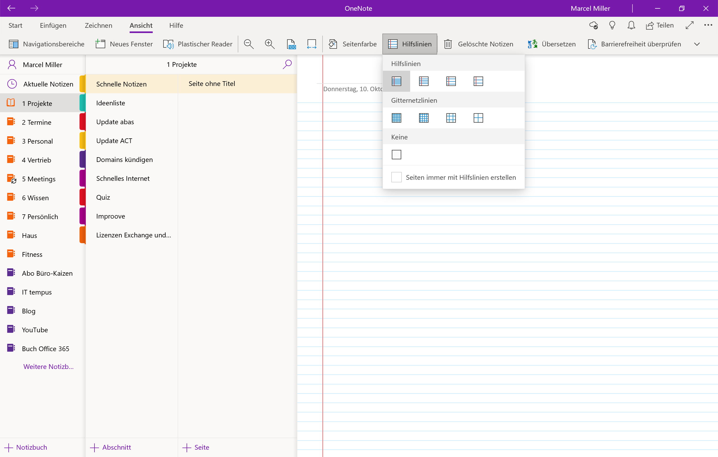Image resolution: width=718 pixels, height=457 pixels.
Task: Open a Neues Fenster
Action: click(x=124, y=44)
